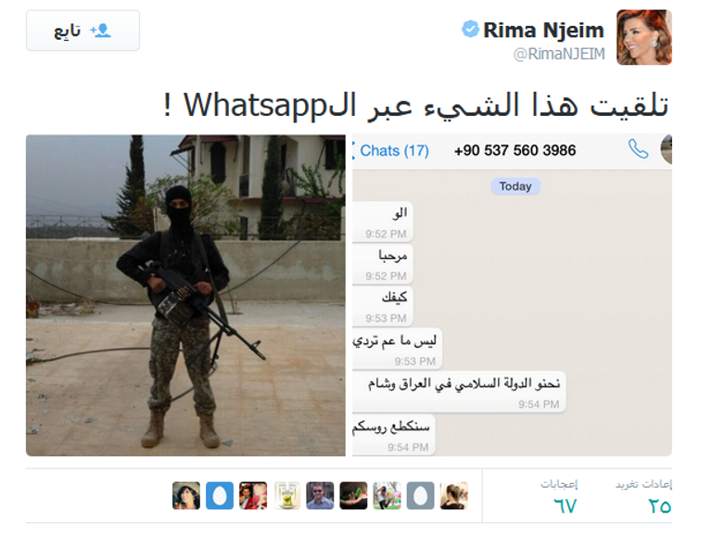712x536 pixels.
Task: Open the man with sunglasses avatar
Action: tap(320, 495)
